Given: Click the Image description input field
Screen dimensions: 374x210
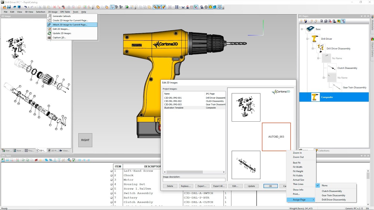Looking at the screenshot, I should tap(194, 180).
